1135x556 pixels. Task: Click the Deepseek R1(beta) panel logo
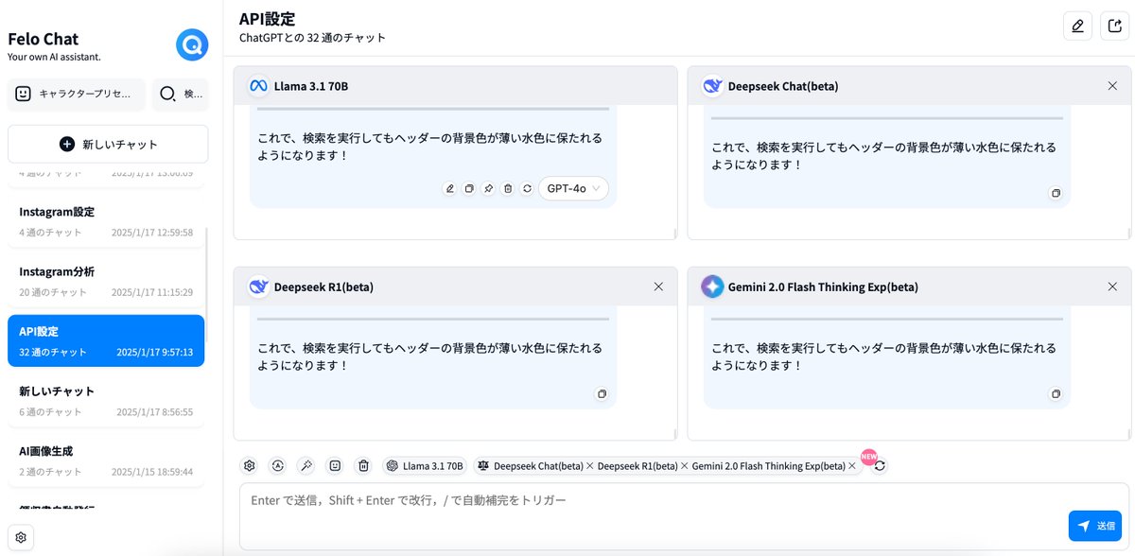pyautogui.click(x=258, y=287)
